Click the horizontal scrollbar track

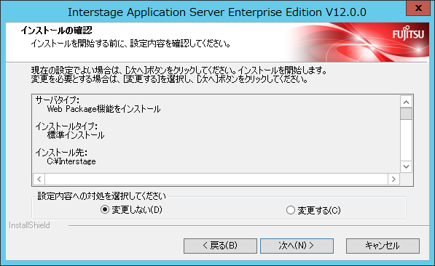click(x=216, y=179)
